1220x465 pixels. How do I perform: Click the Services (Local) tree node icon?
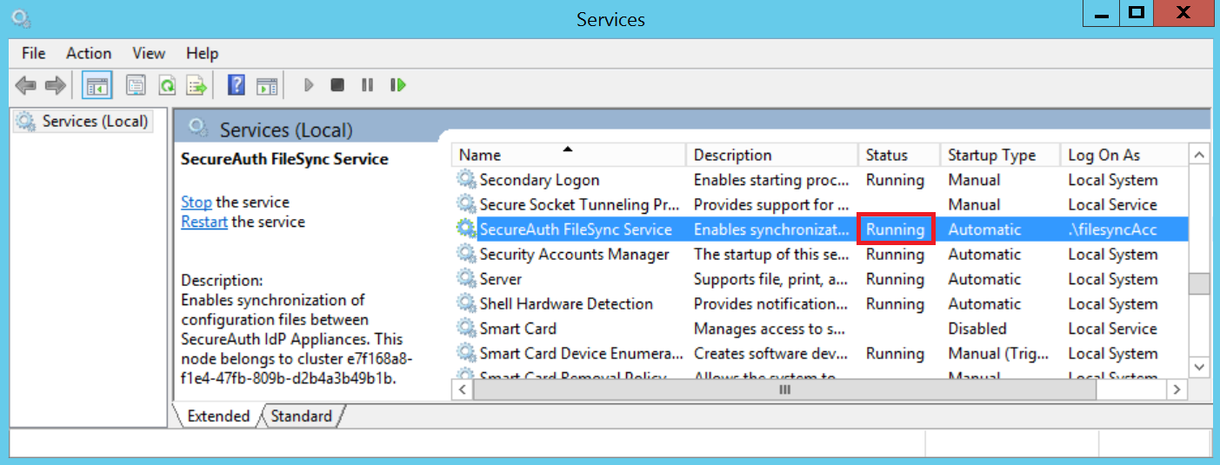[x=27, y=121]
